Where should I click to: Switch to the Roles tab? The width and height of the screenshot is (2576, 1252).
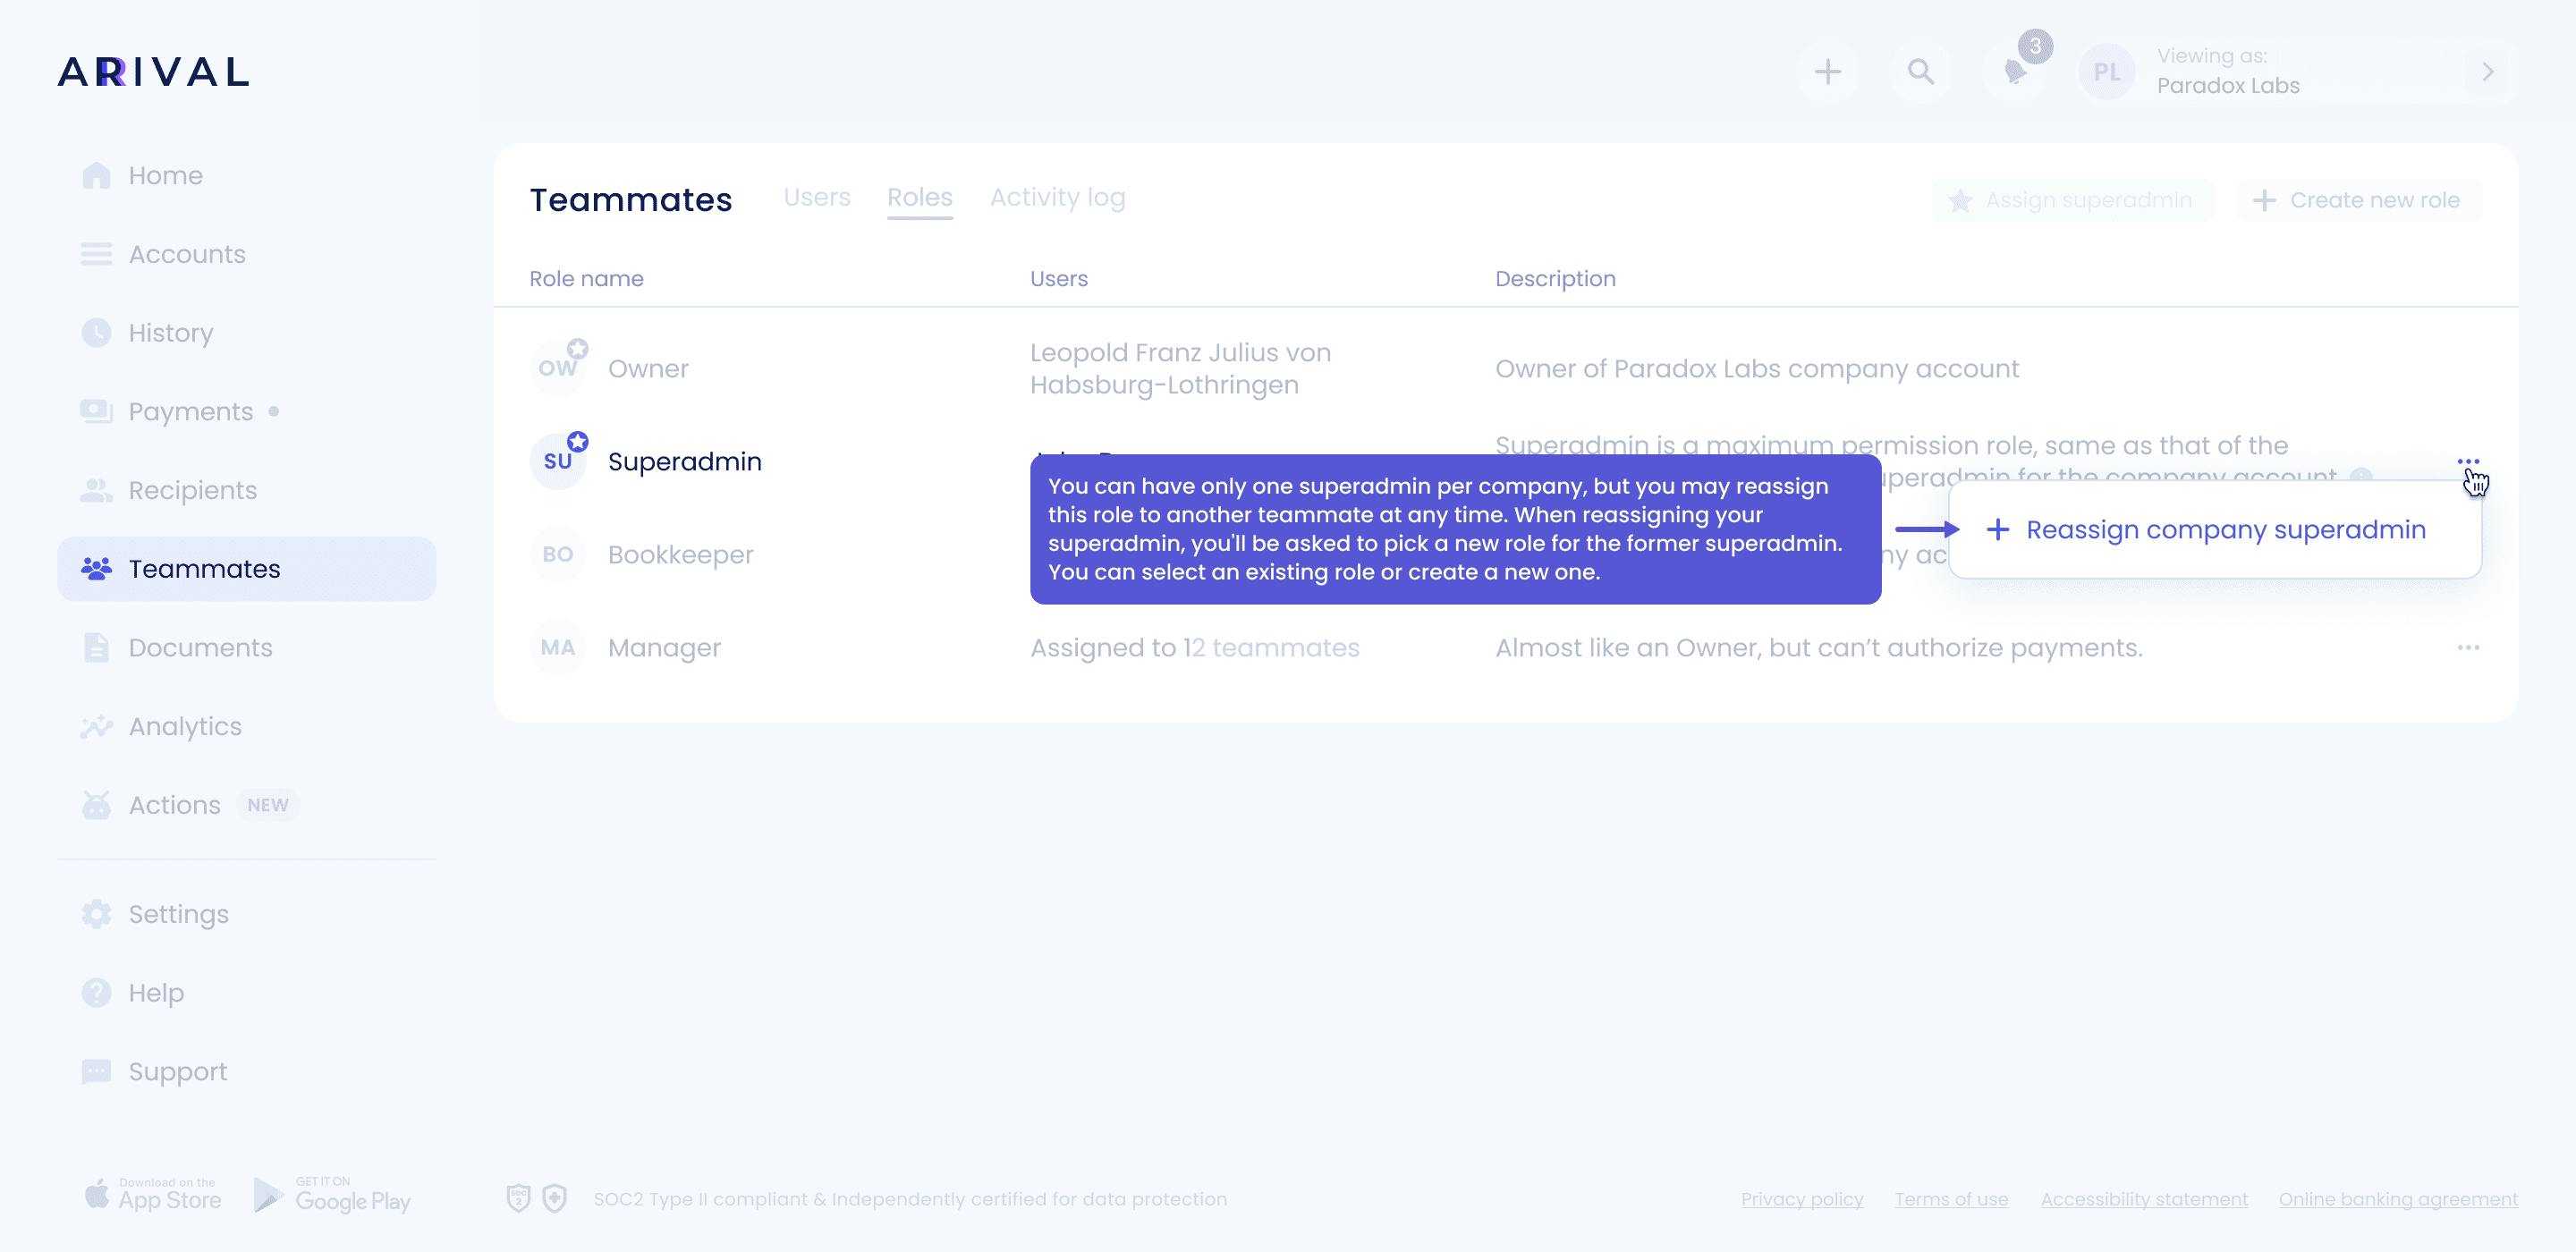pyautogui.click(x=920, y=198)
